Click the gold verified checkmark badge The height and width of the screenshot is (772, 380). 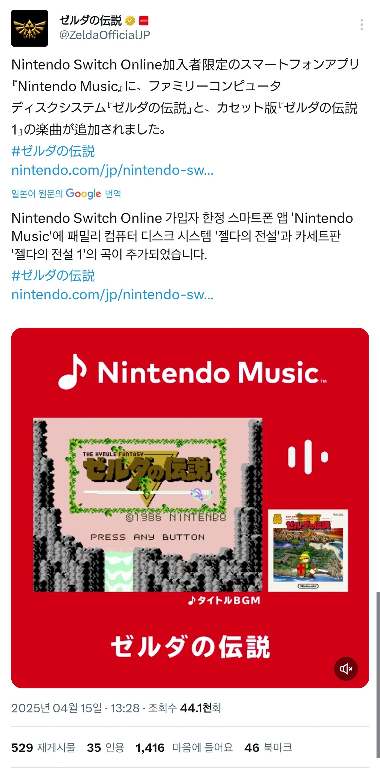click(x=130, y=21)
